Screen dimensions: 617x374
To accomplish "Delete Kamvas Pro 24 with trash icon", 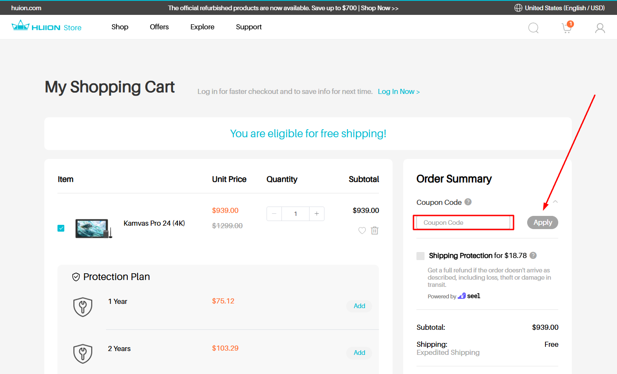I will (x=375, y=230).
